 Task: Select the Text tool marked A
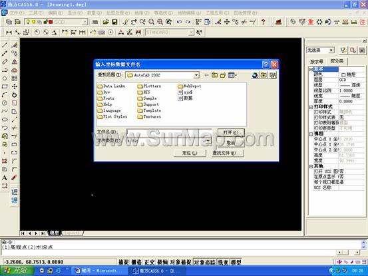pyautogui.click(x=5, y=178)
